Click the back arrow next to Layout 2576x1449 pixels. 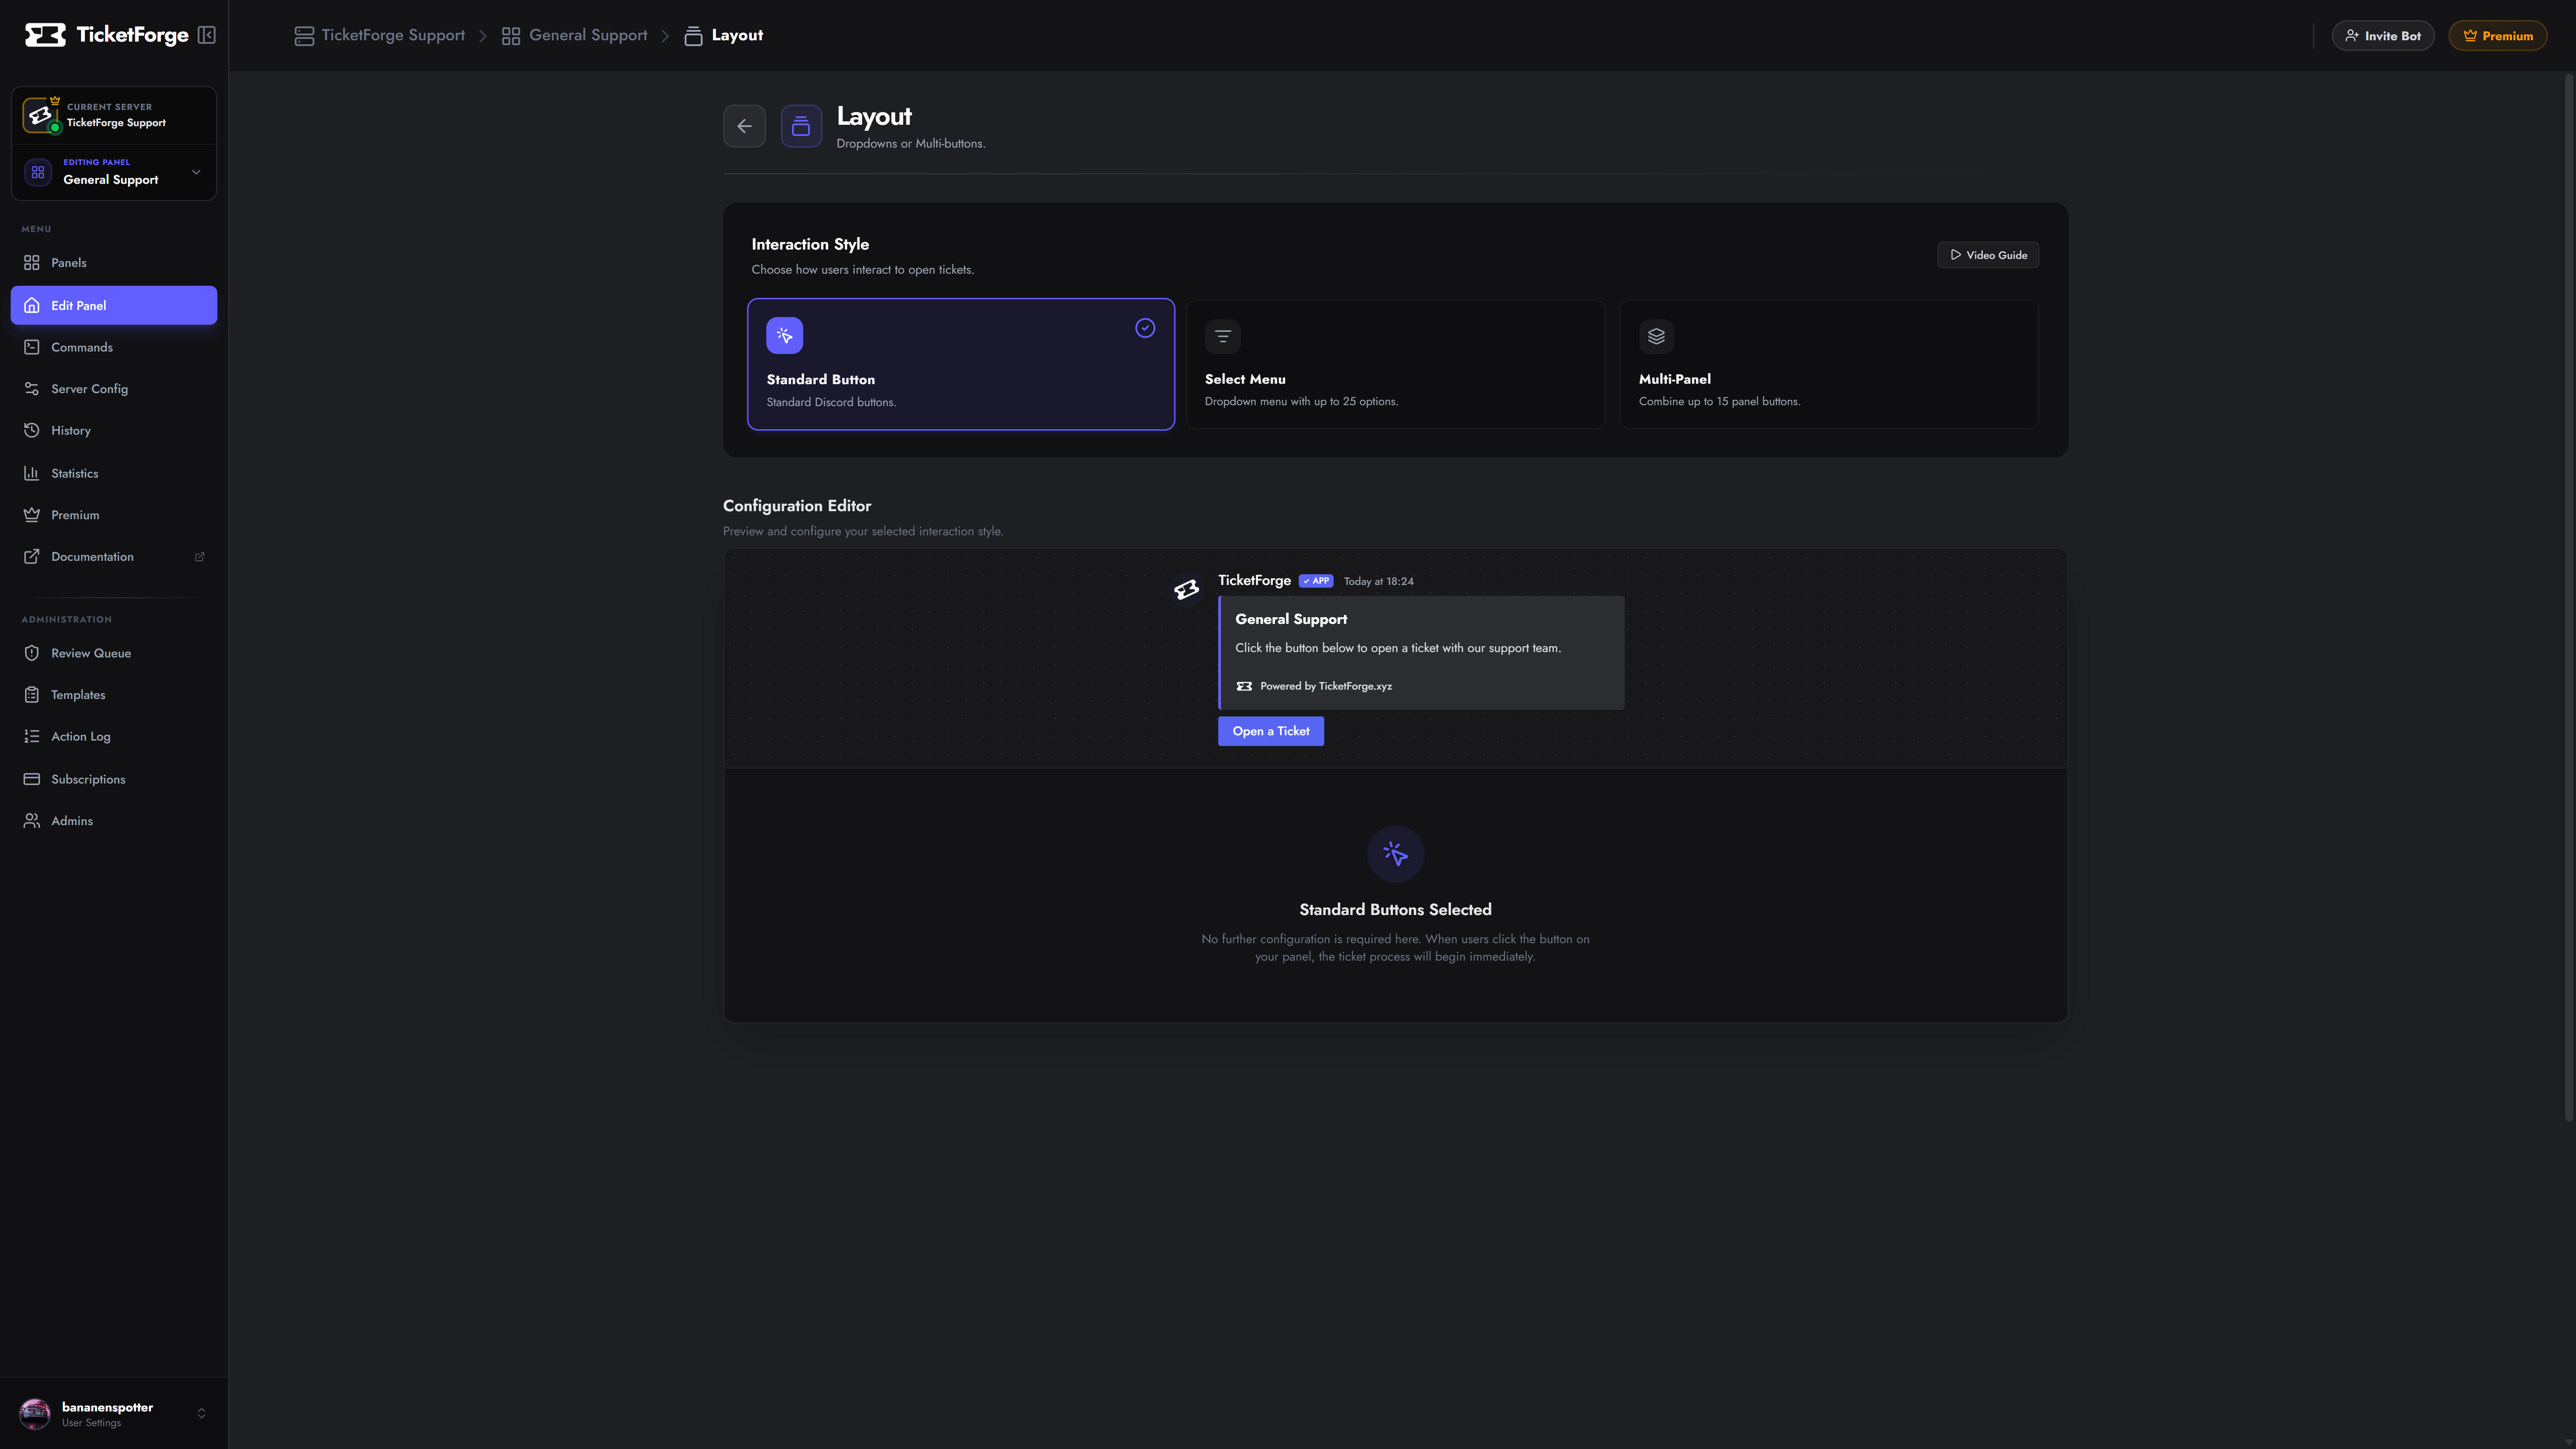point(744,126)
